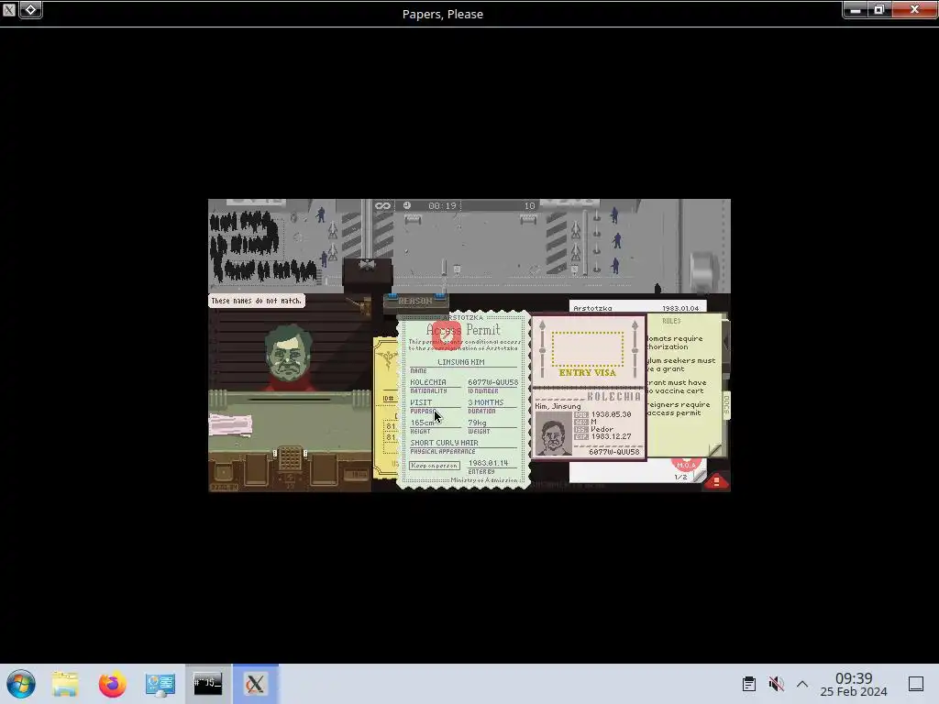
Task: Click the red discrepancy marker on the Access Permit
Action: coord(447,335)
